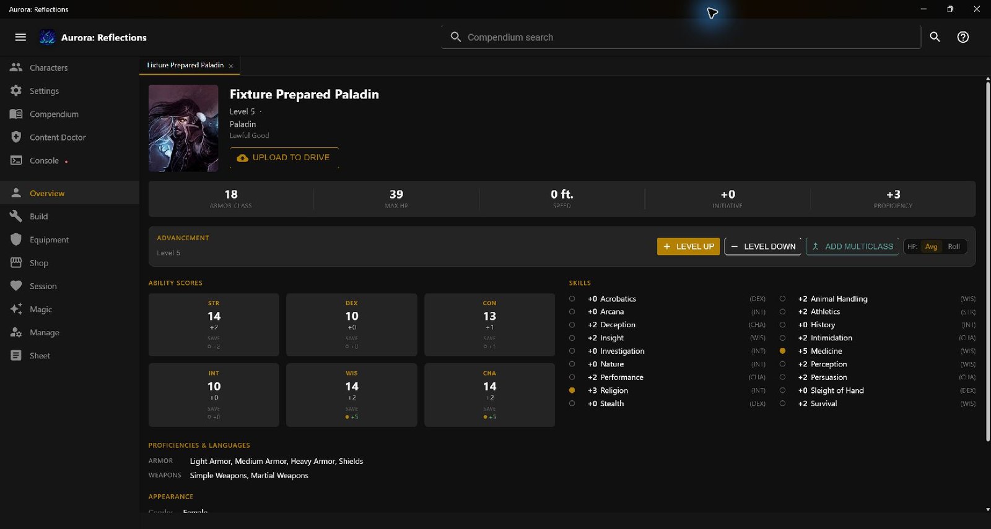Open the Equipment shield icon

click(16, 239)
